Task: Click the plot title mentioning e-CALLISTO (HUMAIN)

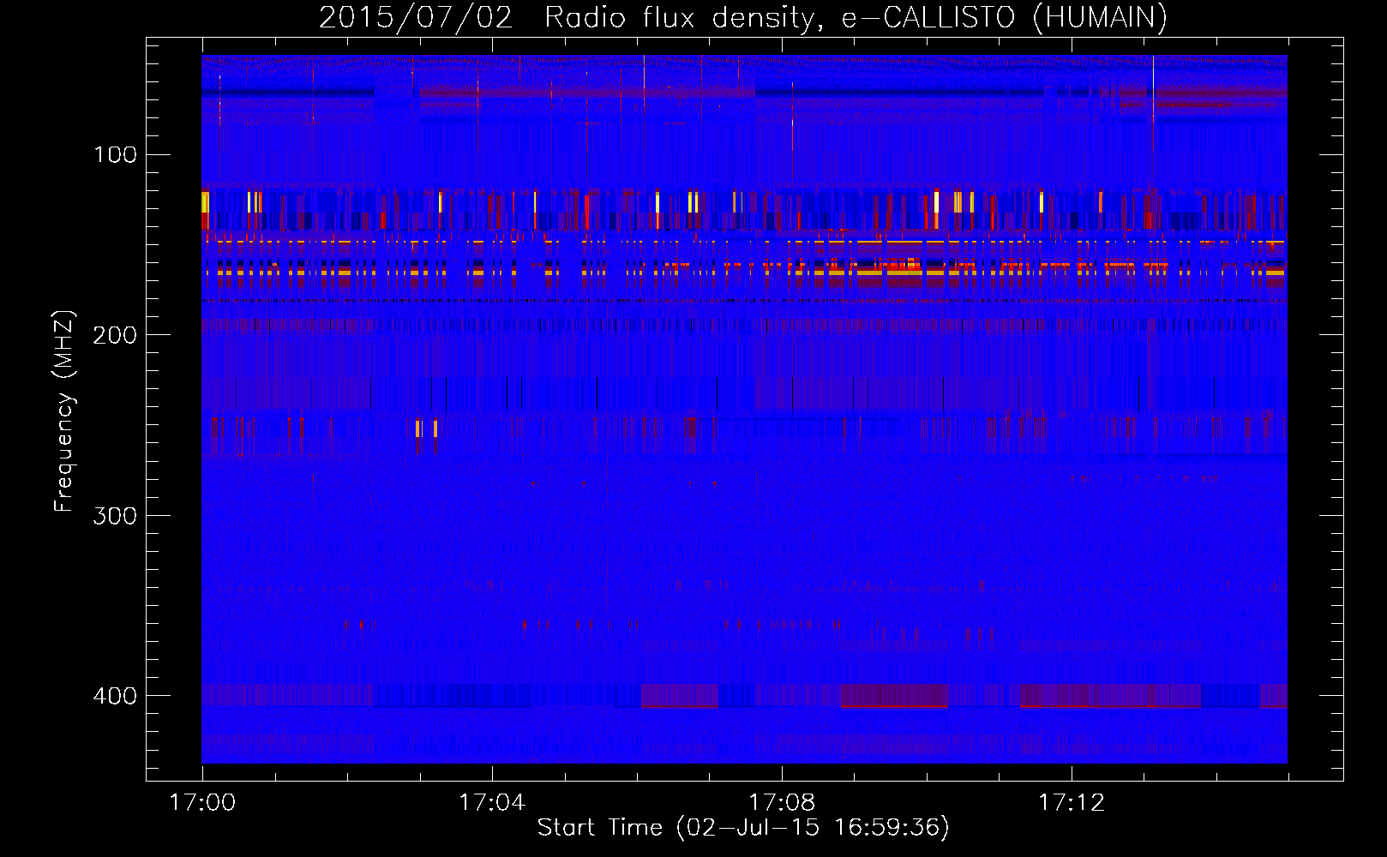Action: 743,17
